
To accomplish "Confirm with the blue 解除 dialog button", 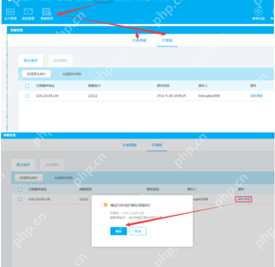I will click(x=118, y=231).
